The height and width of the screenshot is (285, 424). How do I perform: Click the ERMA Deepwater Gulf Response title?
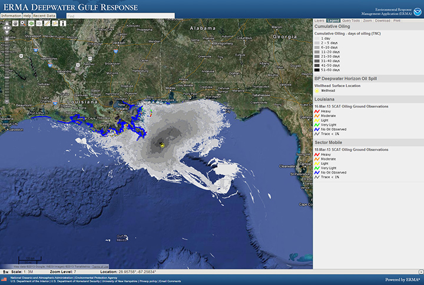point(70,6)
